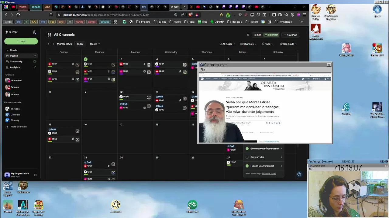Open the Tags filter dropdown

pos(267,44)
